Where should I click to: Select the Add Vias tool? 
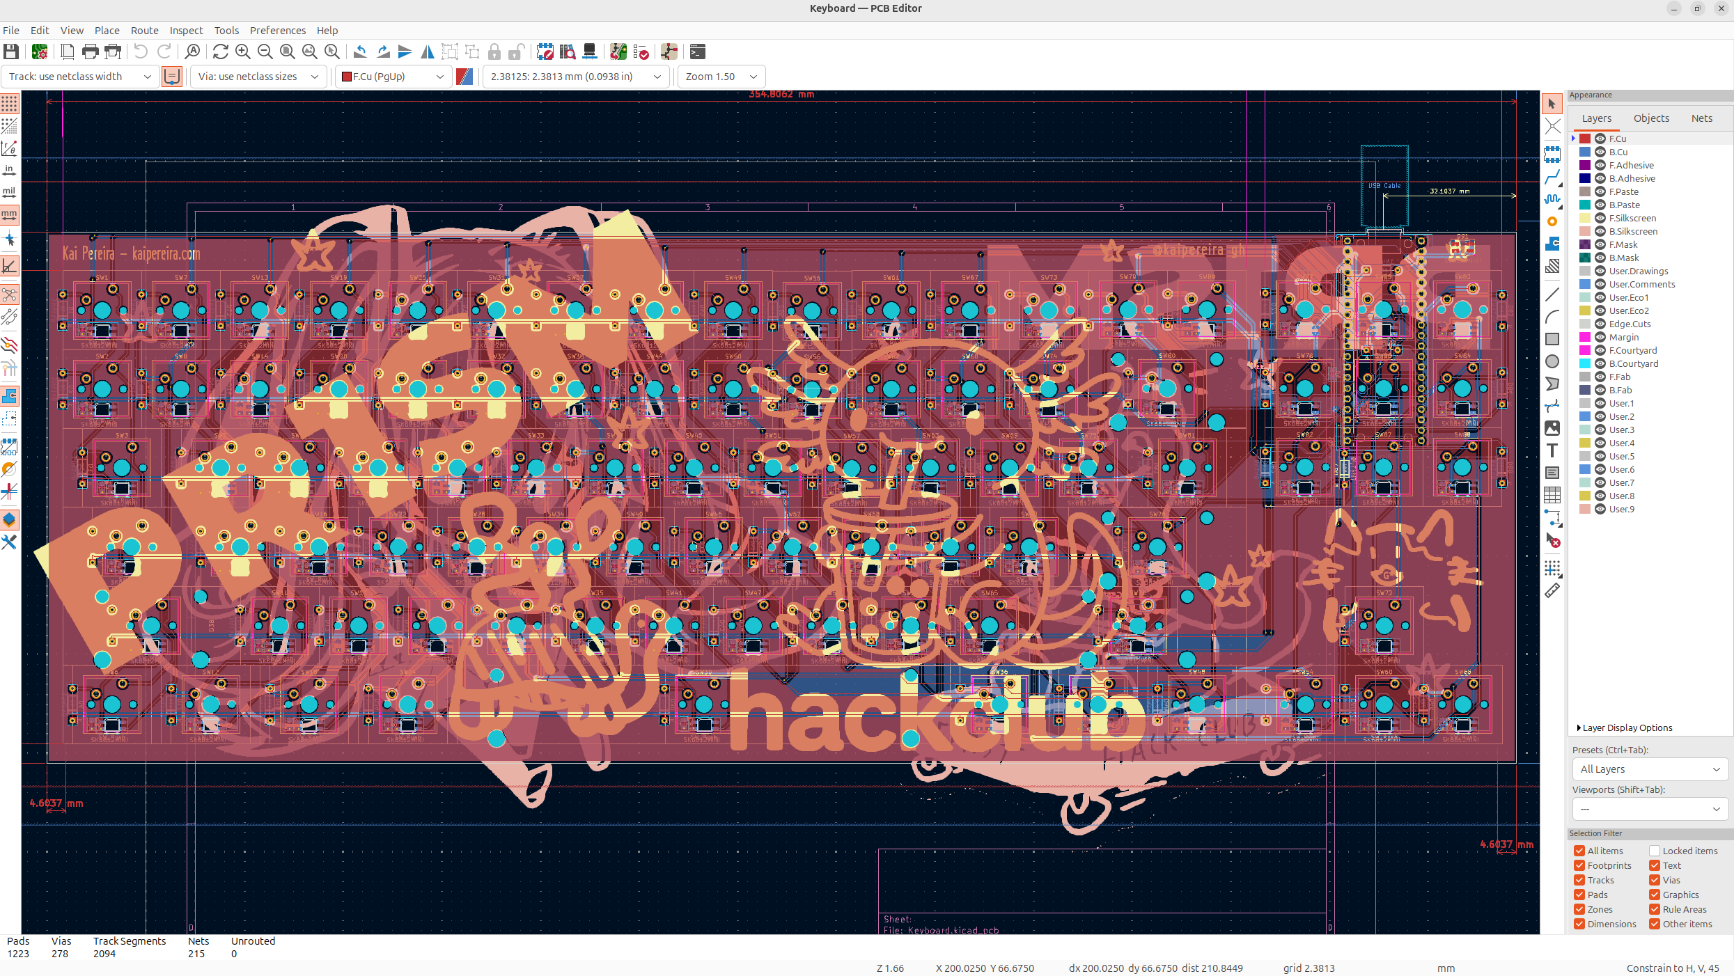click(1552, 221)
